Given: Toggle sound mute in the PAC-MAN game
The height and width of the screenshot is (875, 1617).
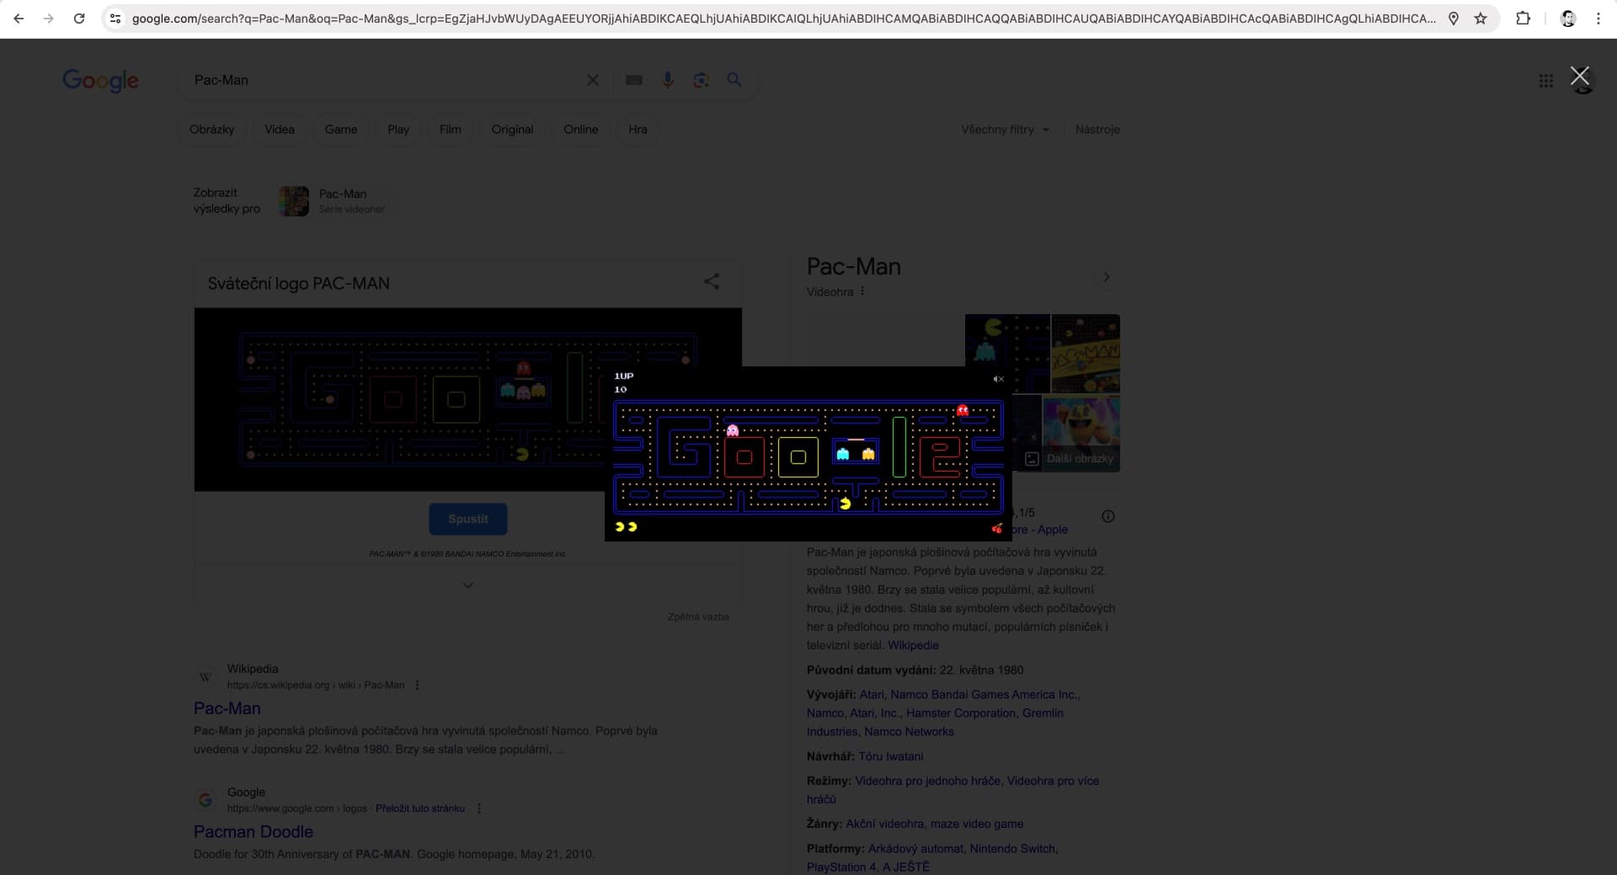Looking at the screenshot, I should point(999,379).
